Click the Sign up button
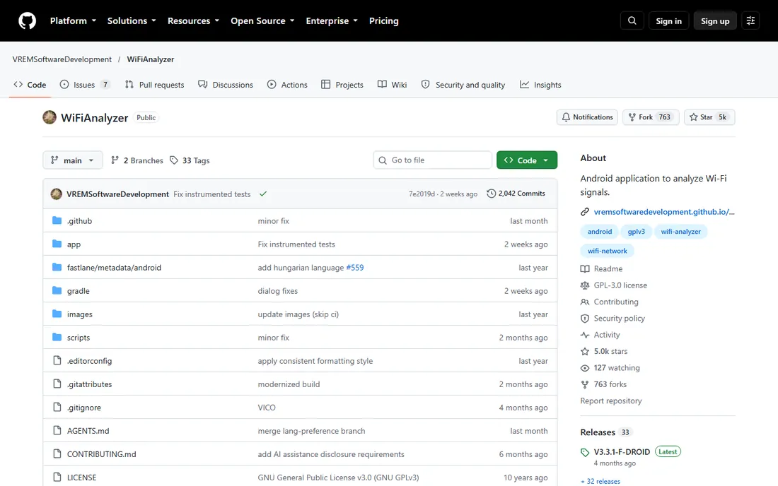The image size is (778, 486). pyautogui.click(x=715, y=20)
